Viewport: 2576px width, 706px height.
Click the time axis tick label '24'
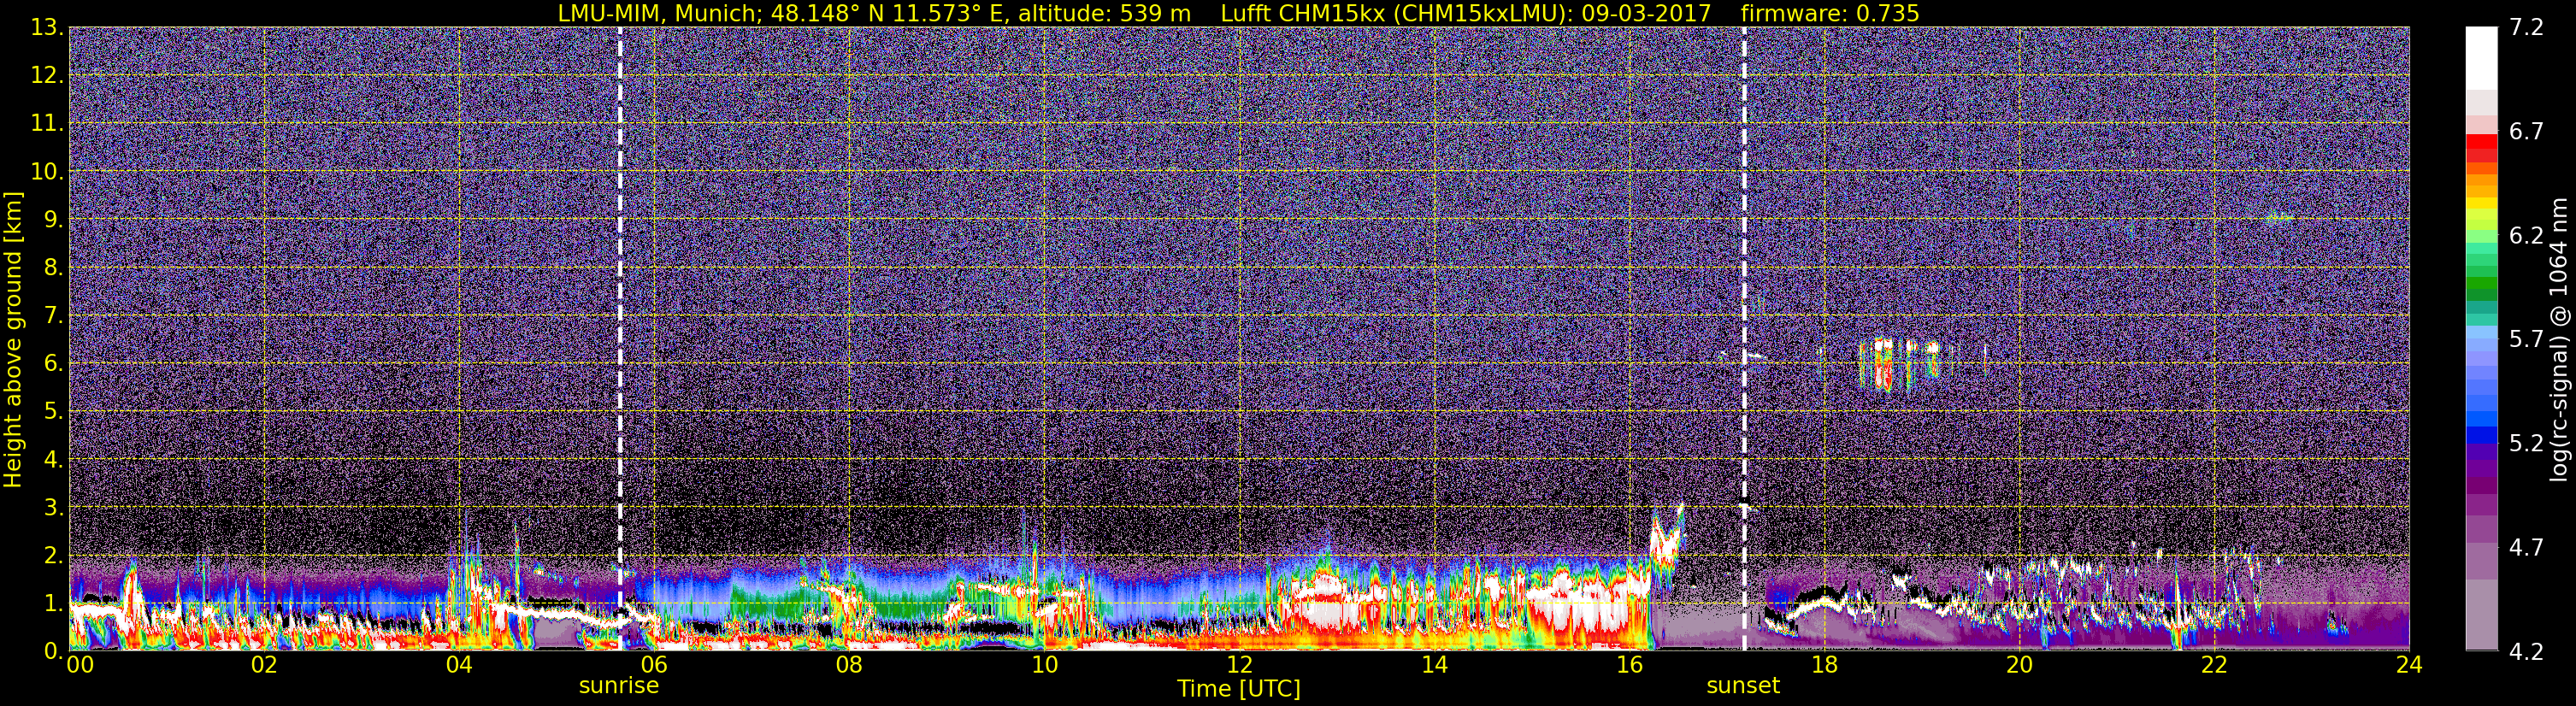(2409, 665)
